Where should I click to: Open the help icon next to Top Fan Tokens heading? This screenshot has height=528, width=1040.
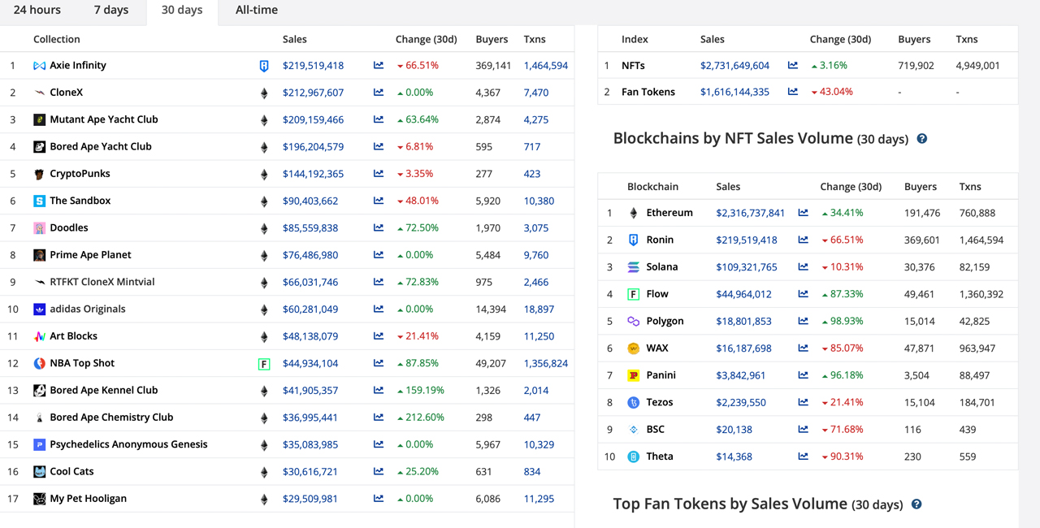[916, 504]
